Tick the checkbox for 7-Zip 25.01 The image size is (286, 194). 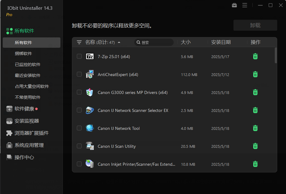(x=79, y=56)
